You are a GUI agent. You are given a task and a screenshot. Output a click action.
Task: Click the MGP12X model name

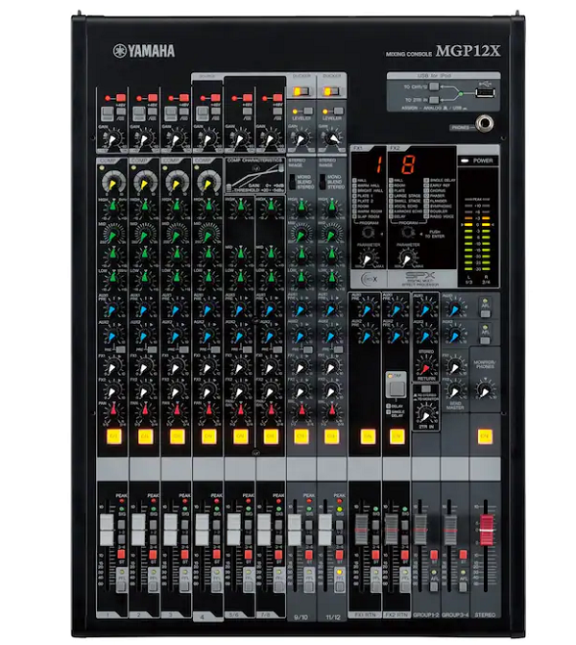point(468,51)
